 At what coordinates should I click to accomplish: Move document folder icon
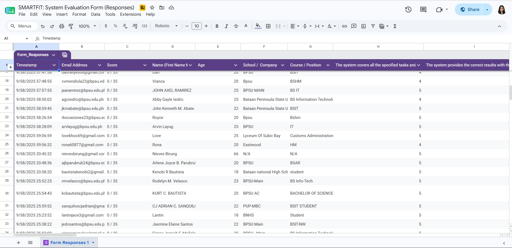[162, 7]
